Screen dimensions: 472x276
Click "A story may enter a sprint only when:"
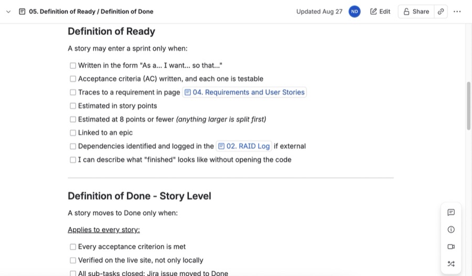pos(127,48)
